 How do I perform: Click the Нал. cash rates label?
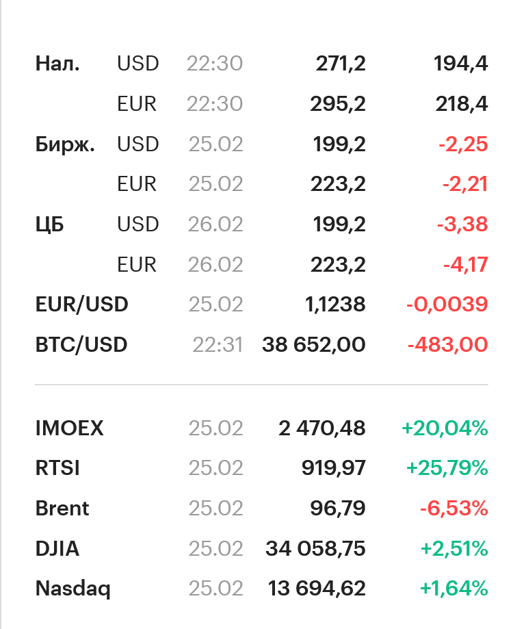[x=57, y=64]
